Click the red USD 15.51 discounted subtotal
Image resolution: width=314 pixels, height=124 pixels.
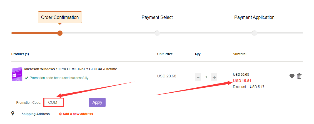(x=242, y=81)
